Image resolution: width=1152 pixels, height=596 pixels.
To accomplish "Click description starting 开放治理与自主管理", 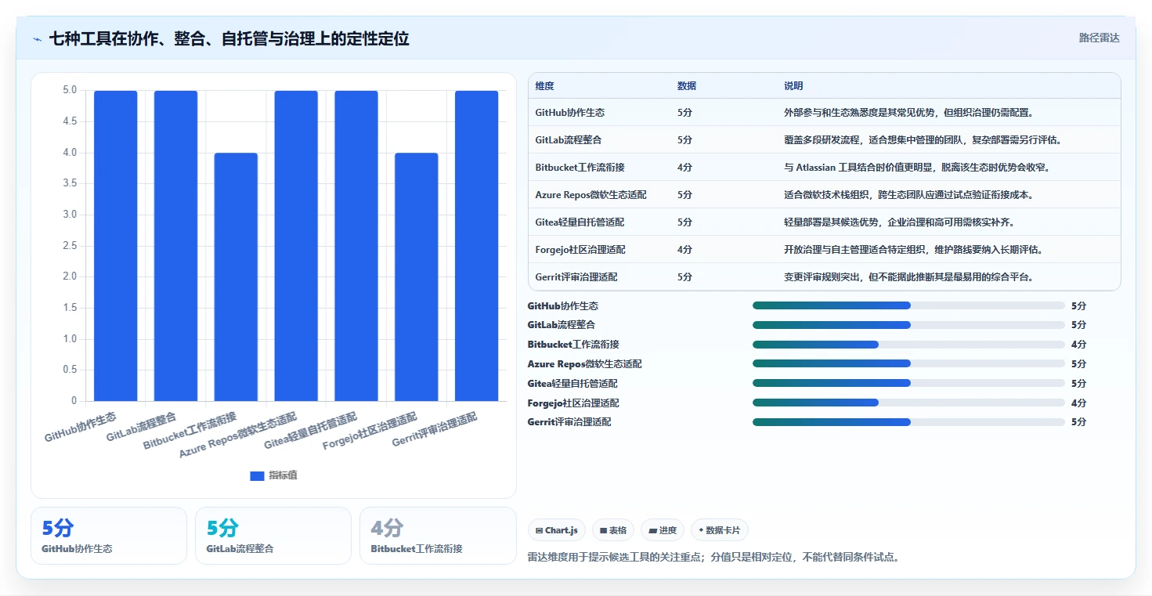I will click(x=913, y=250).
